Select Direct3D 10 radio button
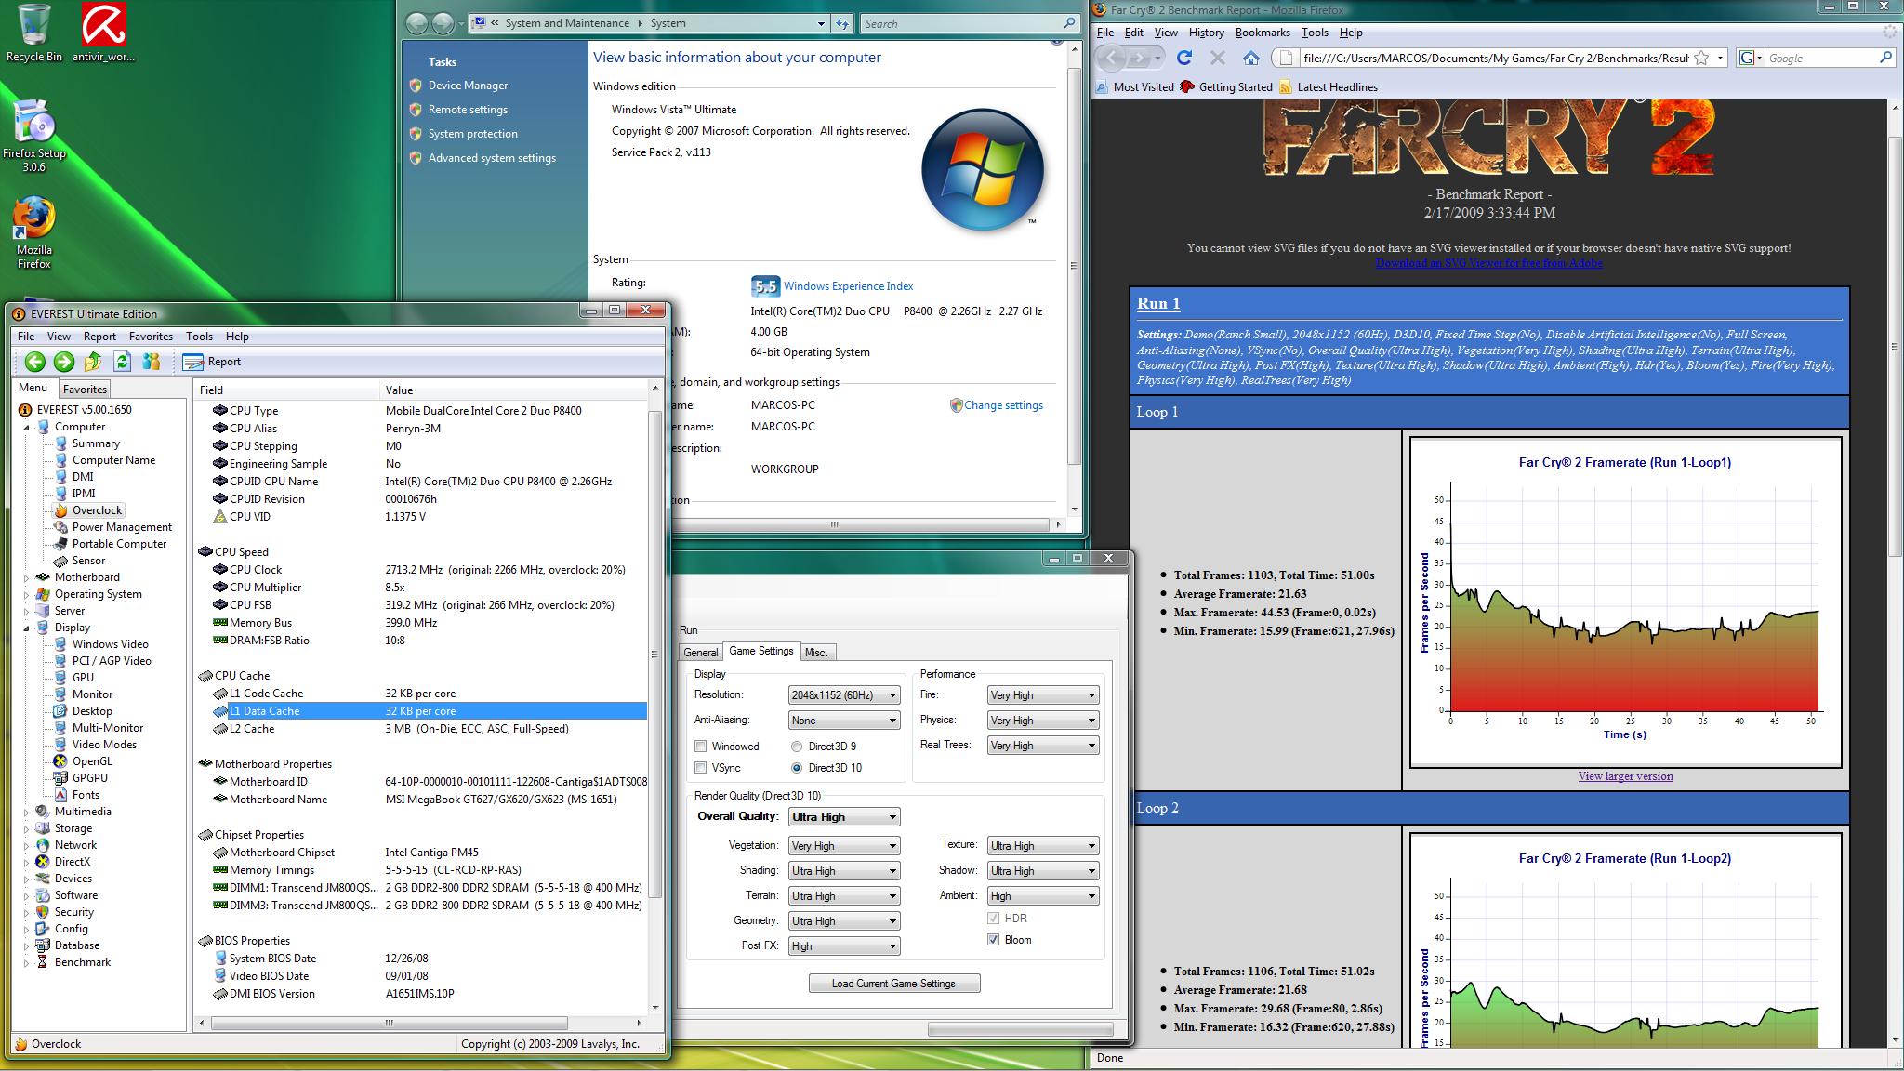Viewport: 1904px width, 1071px height. [x=797, y=768]
